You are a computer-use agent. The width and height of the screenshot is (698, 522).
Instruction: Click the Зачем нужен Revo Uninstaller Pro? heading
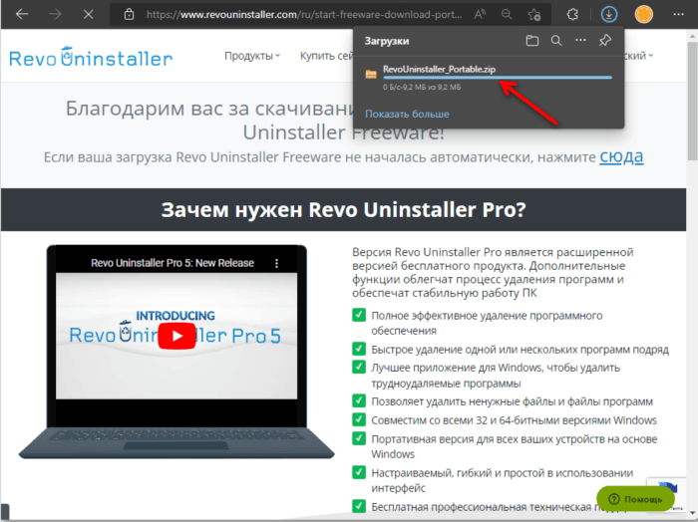(343, 210)
